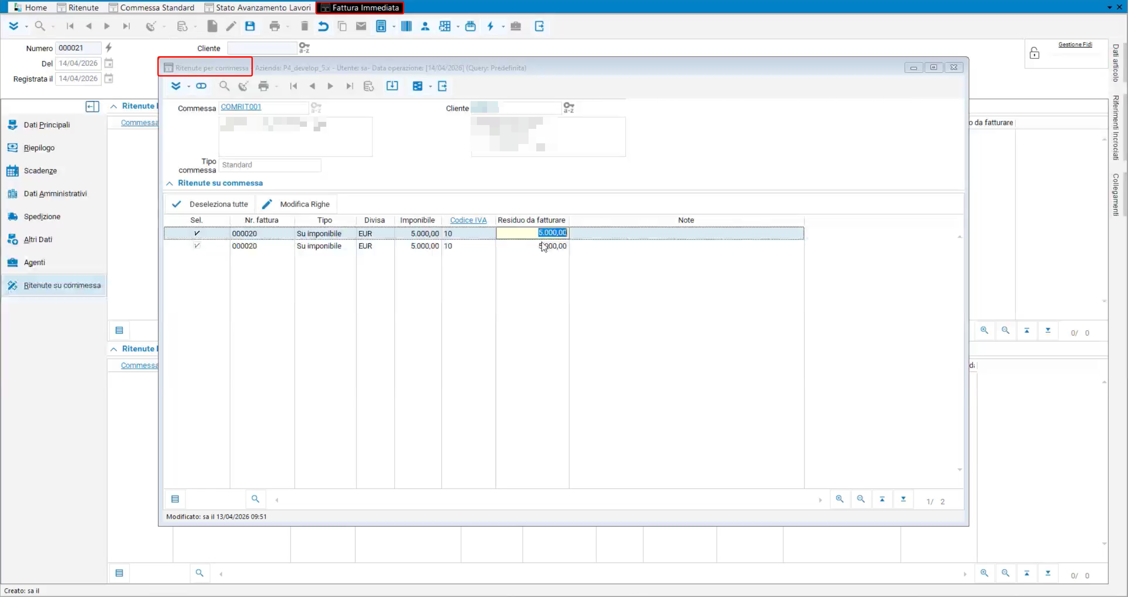The width and height of the screenshot is (1128, 597).
Task: Click the link pill icon in the Ritenute per commessa toolbar
Action: pyautogui.click(x=201, y=86)
